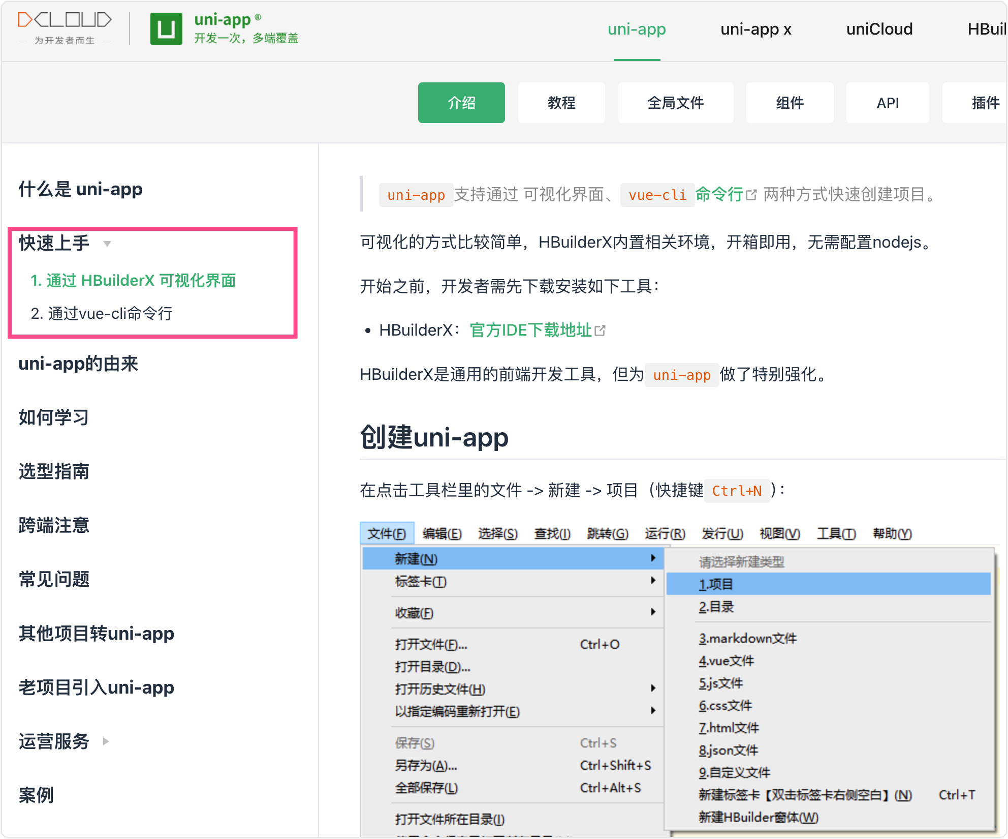1008x839 pixels.
Task: Click the 运营服务 sidebar heading
Action: point(54,741)
